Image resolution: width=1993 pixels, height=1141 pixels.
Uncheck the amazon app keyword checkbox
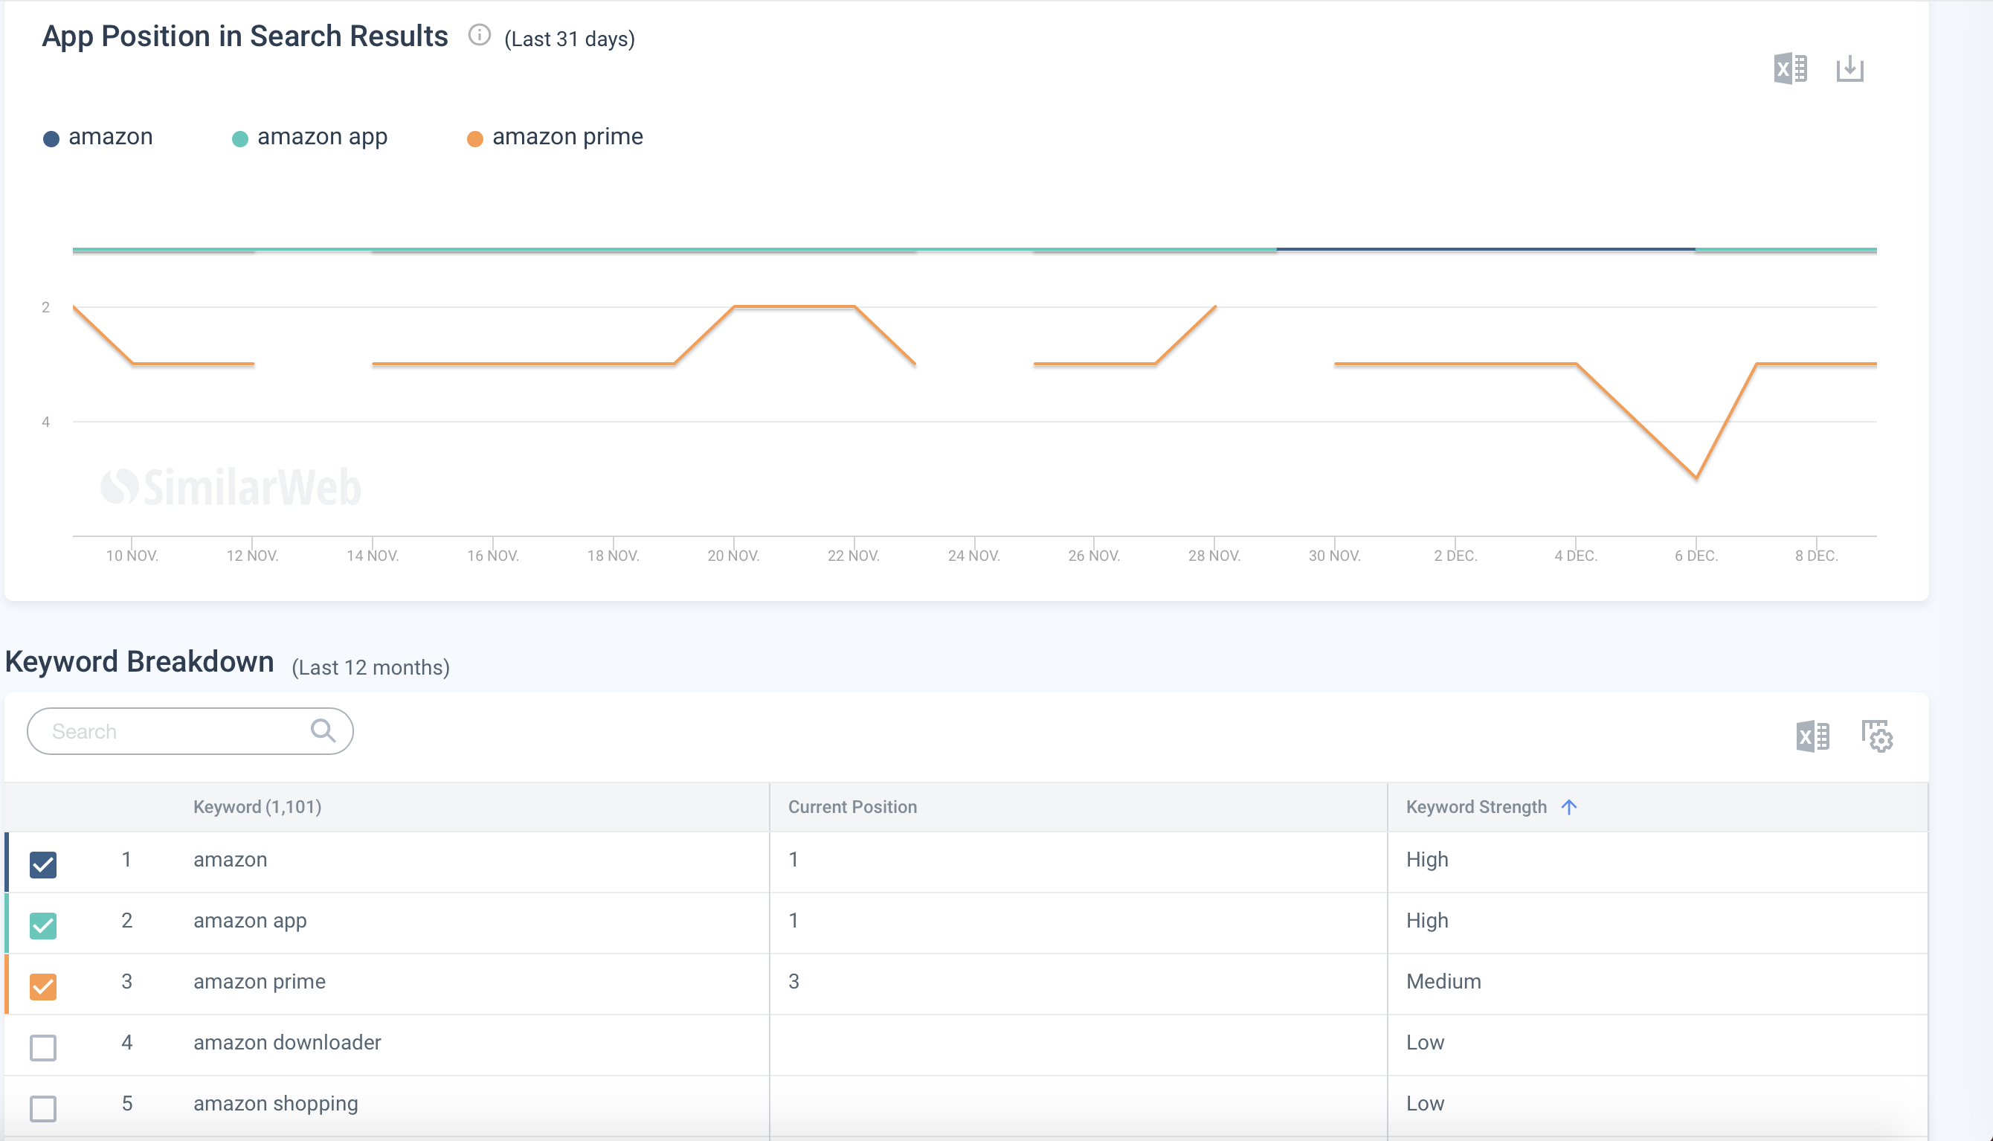point(43,925)
